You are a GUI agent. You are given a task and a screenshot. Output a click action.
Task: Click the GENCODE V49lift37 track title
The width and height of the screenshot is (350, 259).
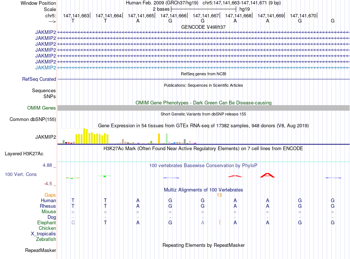[x=203, y=27]
